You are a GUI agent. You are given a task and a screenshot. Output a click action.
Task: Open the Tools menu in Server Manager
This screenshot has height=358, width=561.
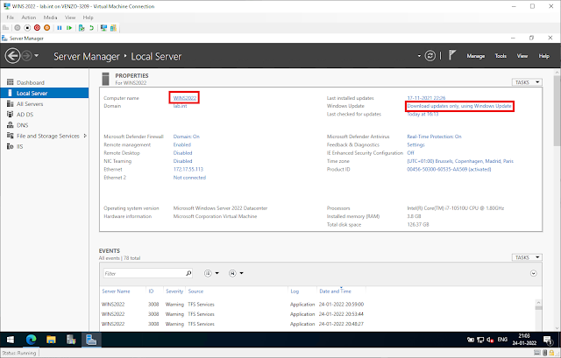tap(501, 56)
